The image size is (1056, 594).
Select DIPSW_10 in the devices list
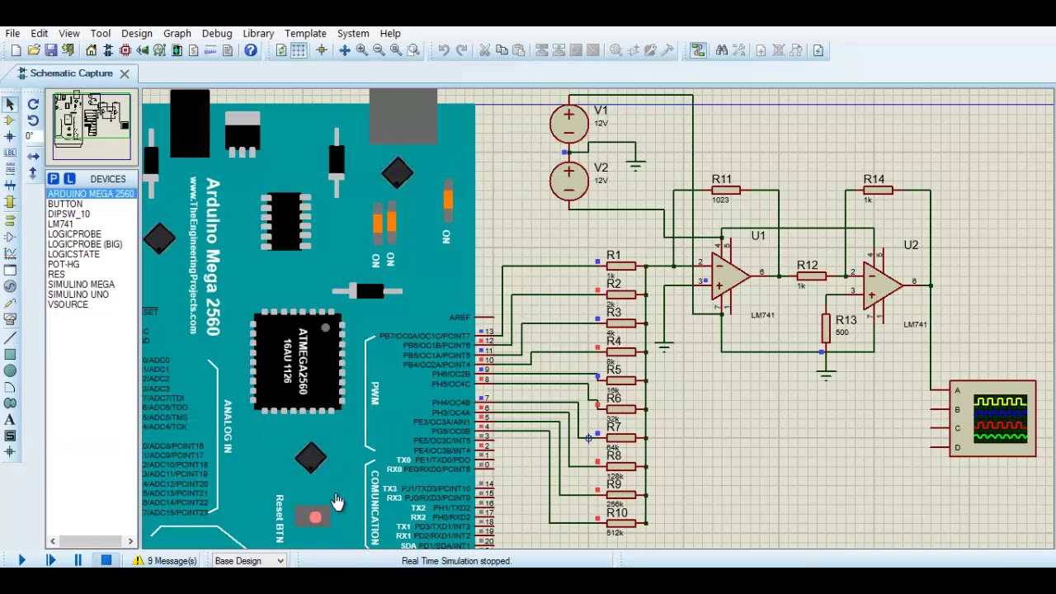click(x=68, y=214)
